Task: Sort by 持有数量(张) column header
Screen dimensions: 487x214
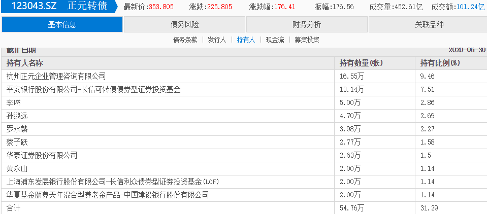Action: coord(361,63)
